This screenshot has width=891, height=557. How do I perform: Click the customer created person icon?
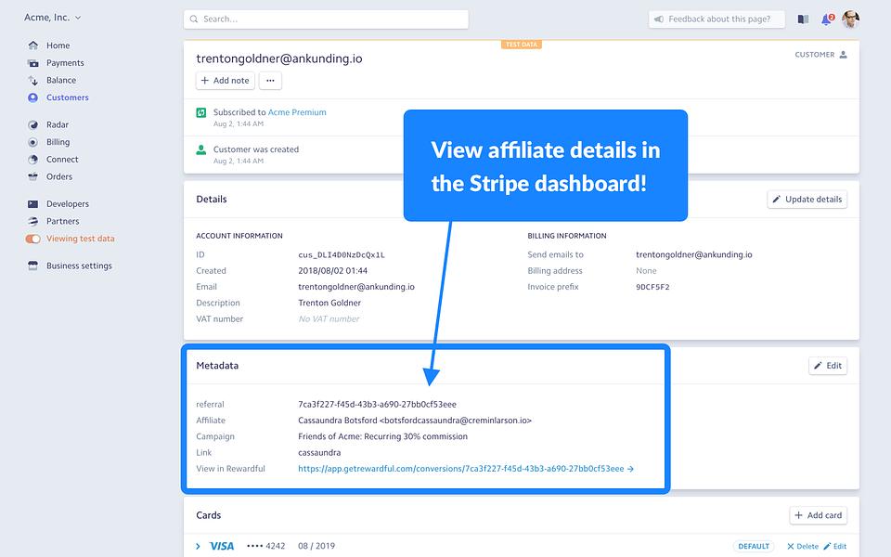coord(201,150)
